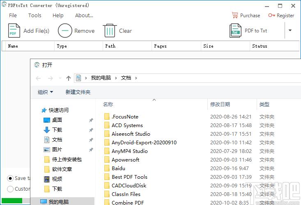Sort by 修改日期 column header

click(220, 105)
